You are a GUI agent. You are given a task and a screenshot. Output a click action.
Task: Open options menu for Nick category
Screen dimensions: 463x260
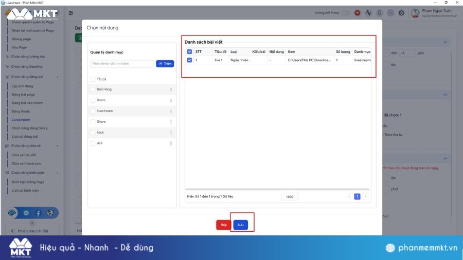[171, 133]
